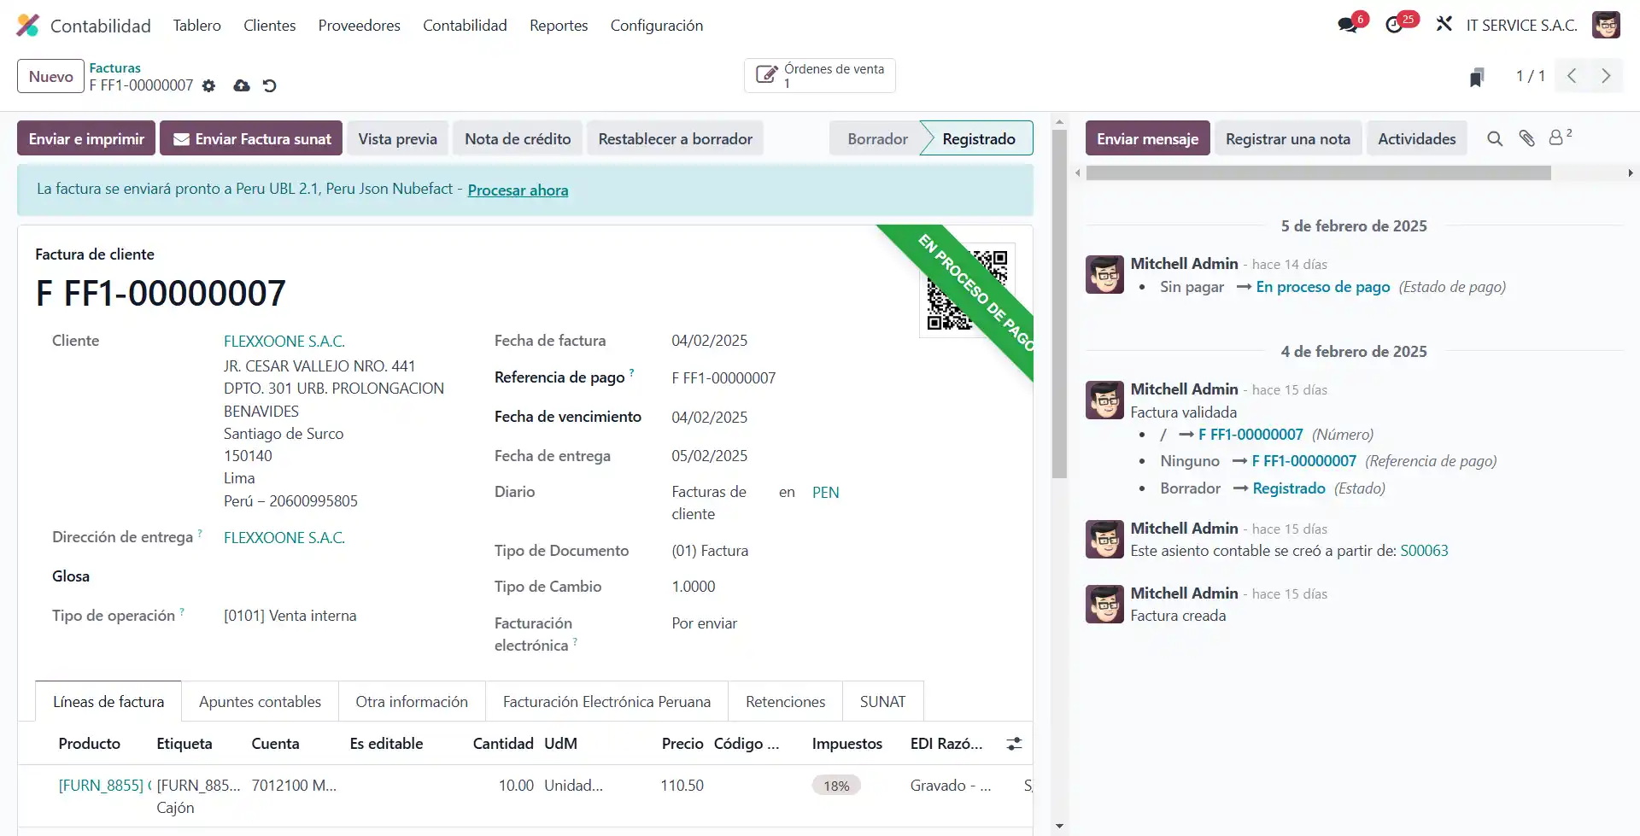The width and height of the screenshot is (1640, 836).
Task: Open the Contabilidad menu item in the navbar
Action: (465, 26)
